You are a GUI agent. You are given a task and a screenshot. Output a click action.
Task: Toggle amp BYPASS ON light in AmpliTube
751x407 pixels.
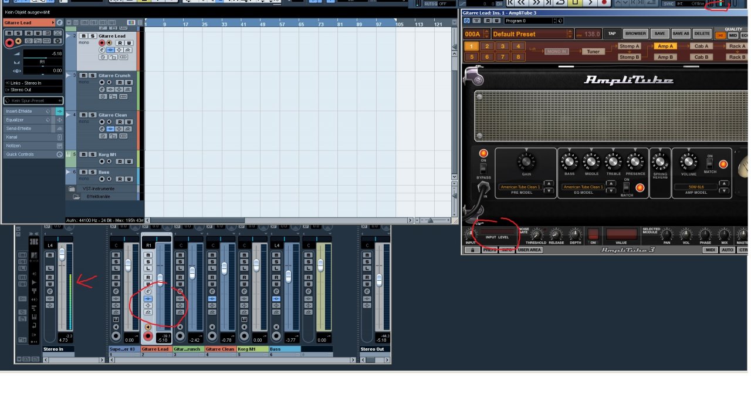(483, 154)
